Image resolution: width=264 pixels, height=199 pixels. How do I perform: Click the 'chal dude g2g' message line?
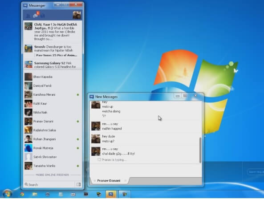[118, 154]
